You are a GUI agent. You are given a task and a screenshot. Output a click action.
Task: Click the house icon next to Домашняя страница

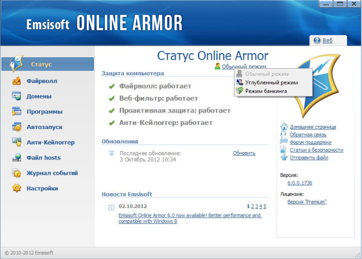click(284, 126)
